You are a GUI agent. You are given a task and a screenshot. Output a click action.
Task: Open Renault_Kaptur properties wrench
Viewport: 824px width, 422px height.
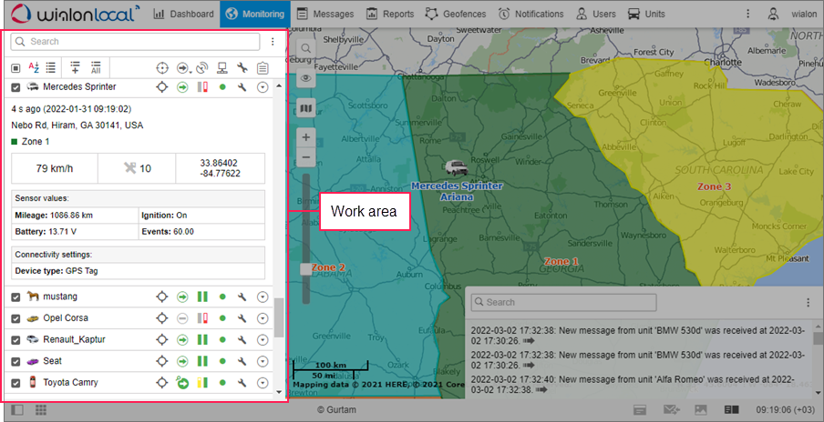tap(242, 340)
